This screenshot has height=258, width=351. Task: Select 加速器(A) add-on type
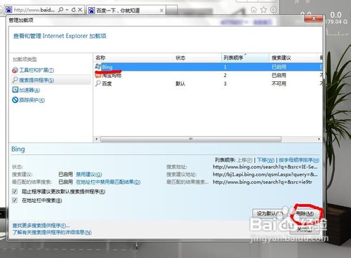coord(29,90)
